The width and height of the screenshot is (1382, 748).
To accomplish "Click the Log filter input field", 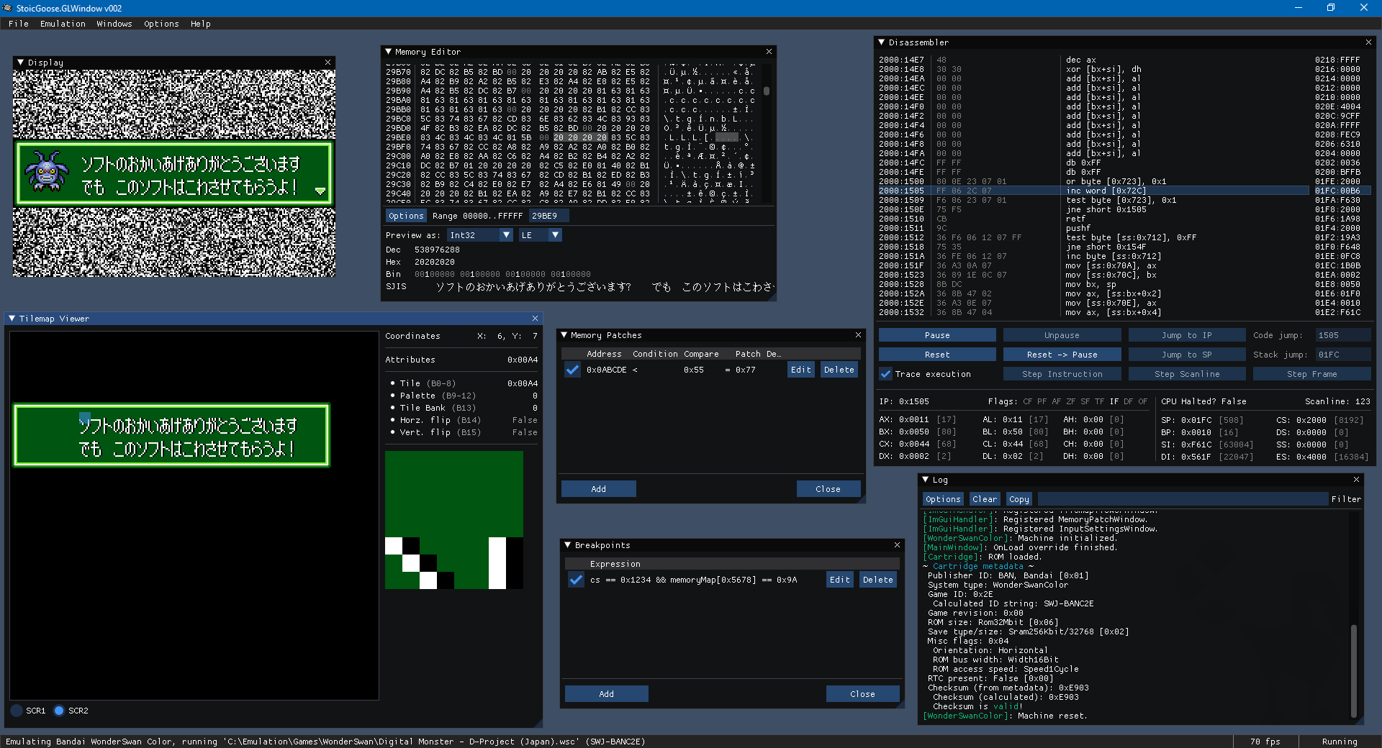I will point(1183,499).
